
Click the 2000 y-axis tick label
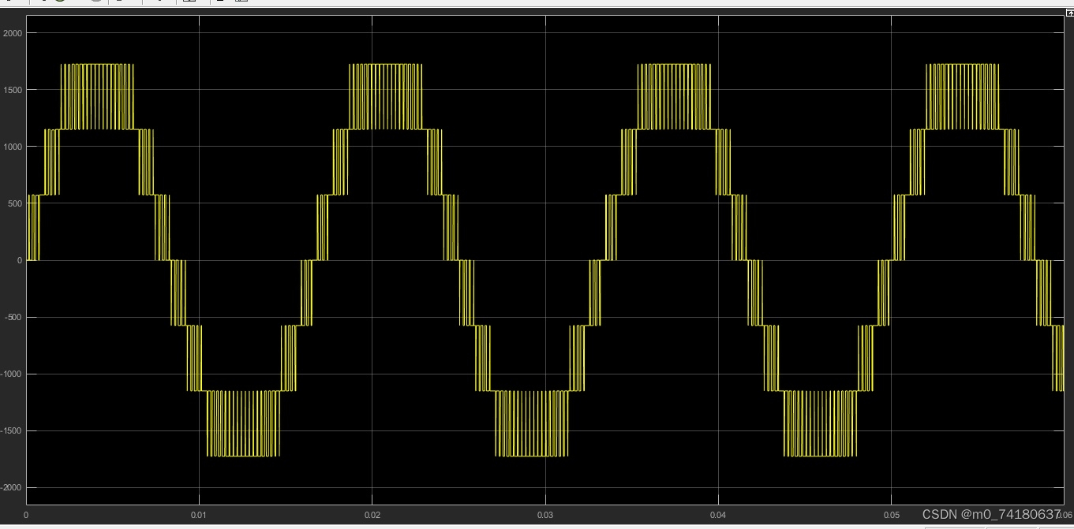coord(13,33)
